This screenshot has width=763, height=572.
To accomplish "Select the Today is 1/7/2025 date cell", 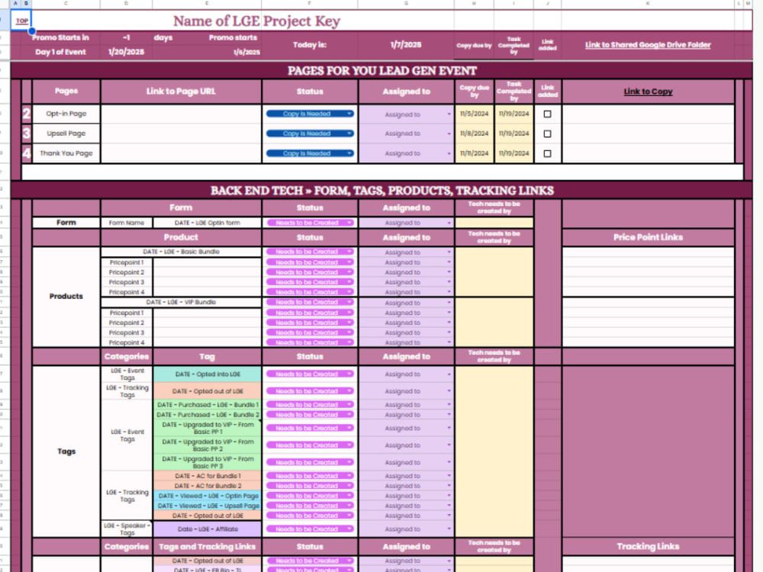I will tap(406, 45).
